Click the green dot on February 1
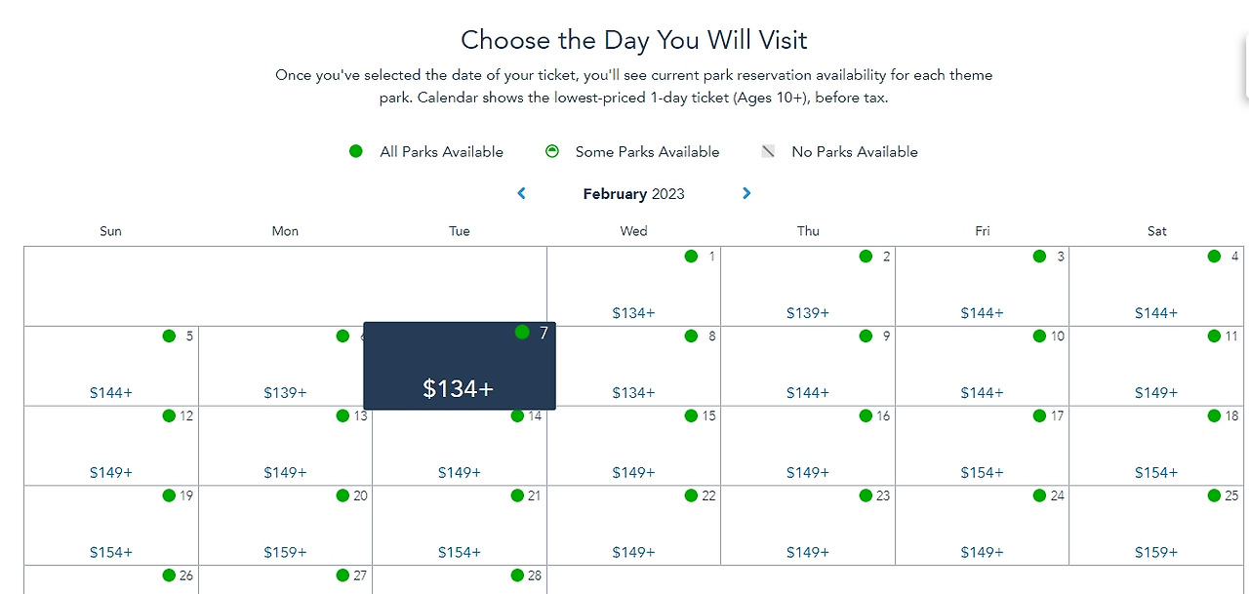1249x594 pixels. point(691,257)
